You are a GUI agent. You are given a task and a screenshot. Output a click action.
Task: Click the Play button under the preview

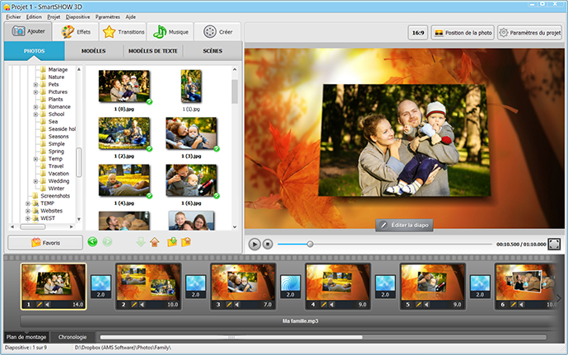coord(255,245)
